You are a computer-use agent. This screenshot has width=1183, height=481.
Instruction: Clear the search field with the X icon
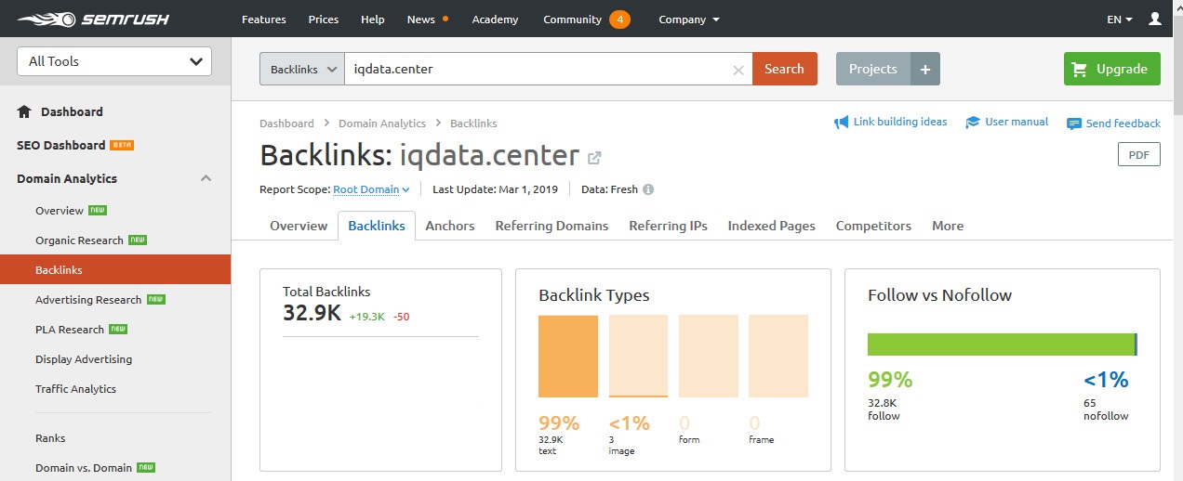pyautogui.click(x=738, y=70)
